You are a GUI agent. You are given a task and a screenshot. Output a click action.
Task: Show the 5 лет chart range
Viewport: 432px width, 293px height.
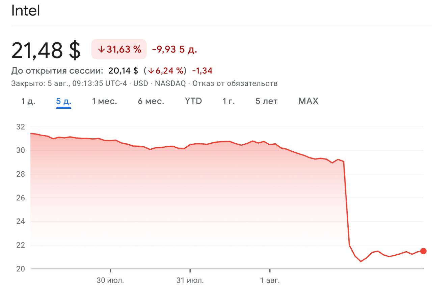point(266,101)
